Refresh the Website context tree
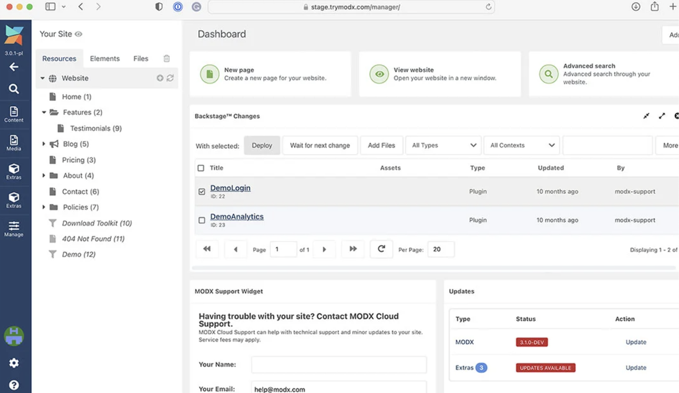 pos(170,78)
